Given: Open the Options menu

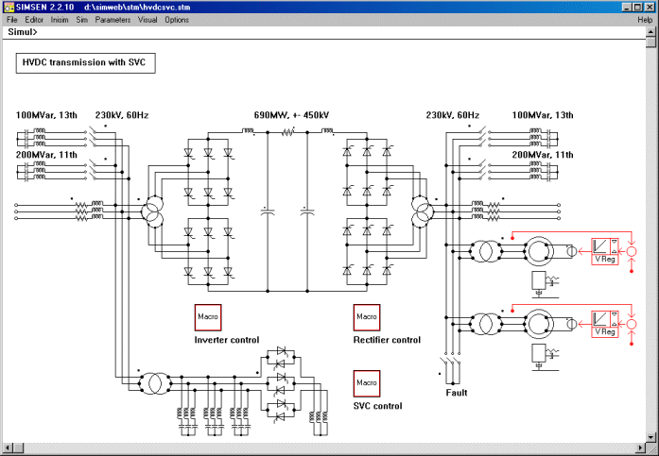Looking at the screenshot, I should [177, 20].
